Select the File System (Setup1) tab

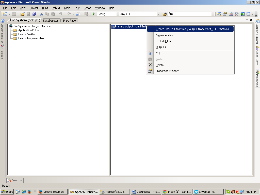(x=25, y=20)
